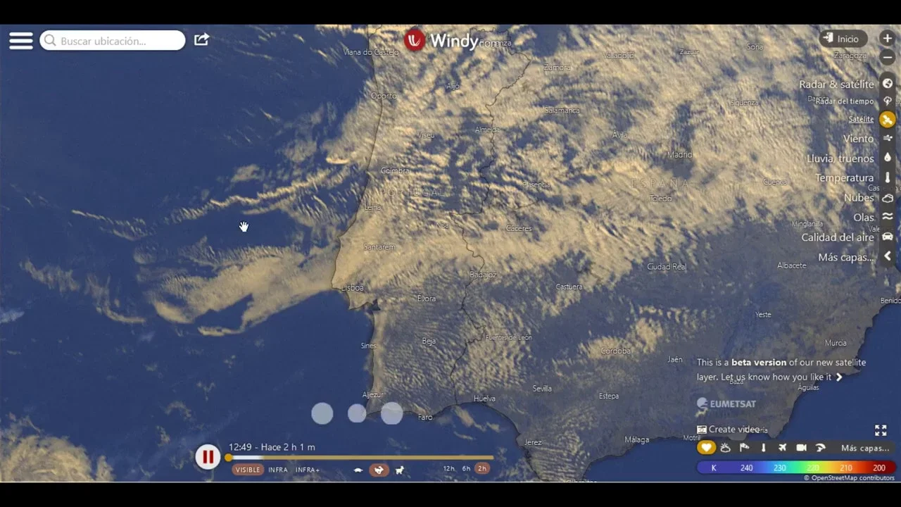The image size is (901, 507).
Task: Click the Buscar ubicación search field
Action: [113, 40]
